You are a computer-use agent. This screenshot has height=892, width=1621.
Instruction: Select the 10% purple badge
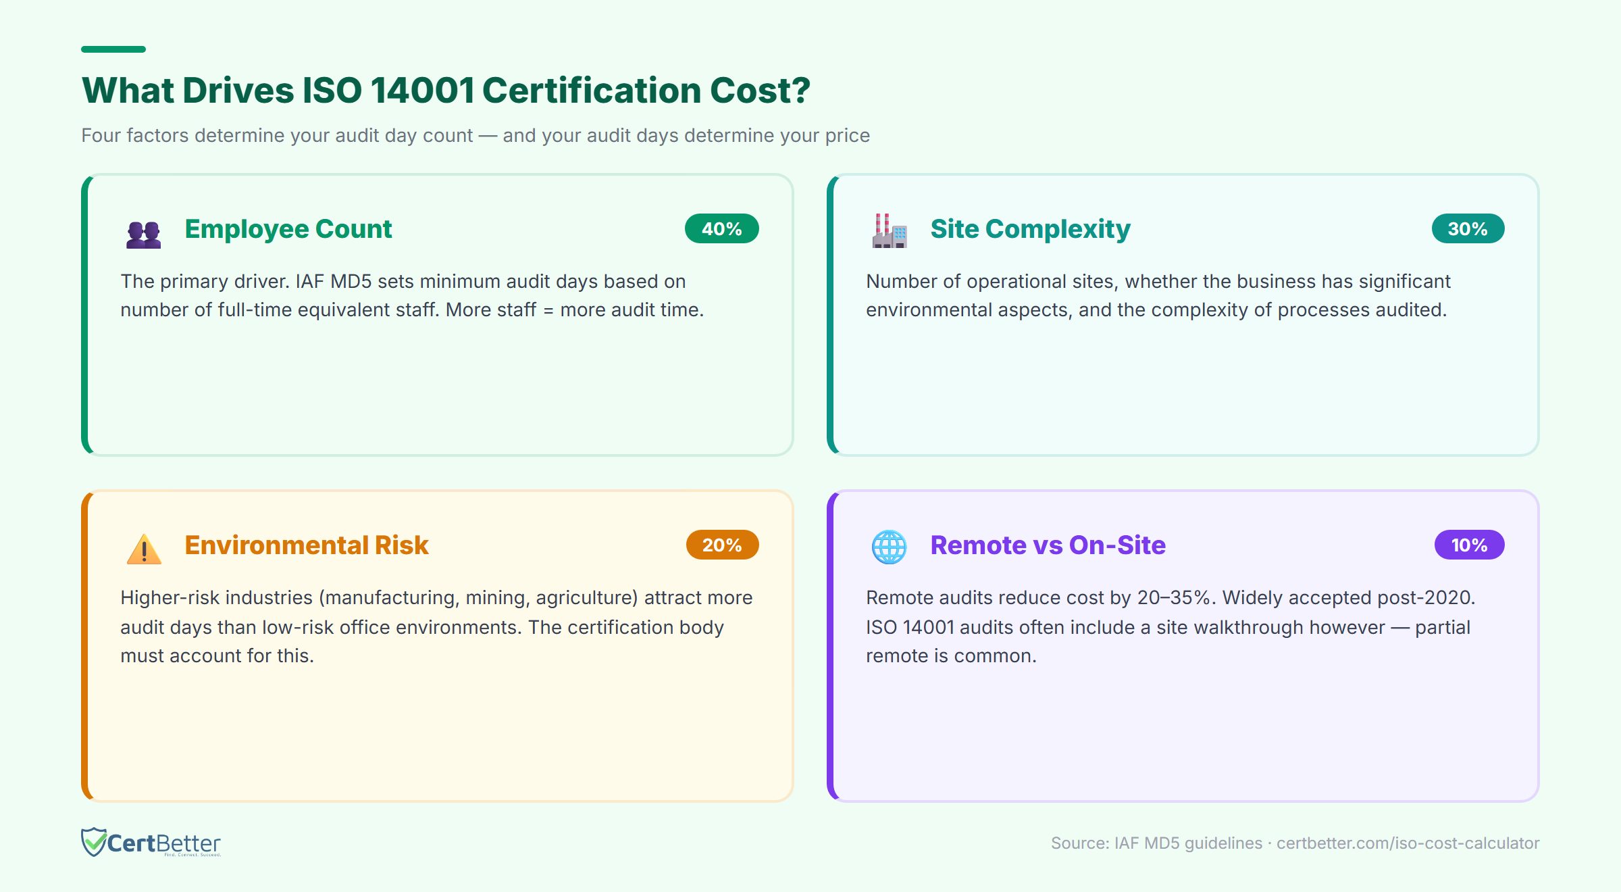coord(1469,545)
